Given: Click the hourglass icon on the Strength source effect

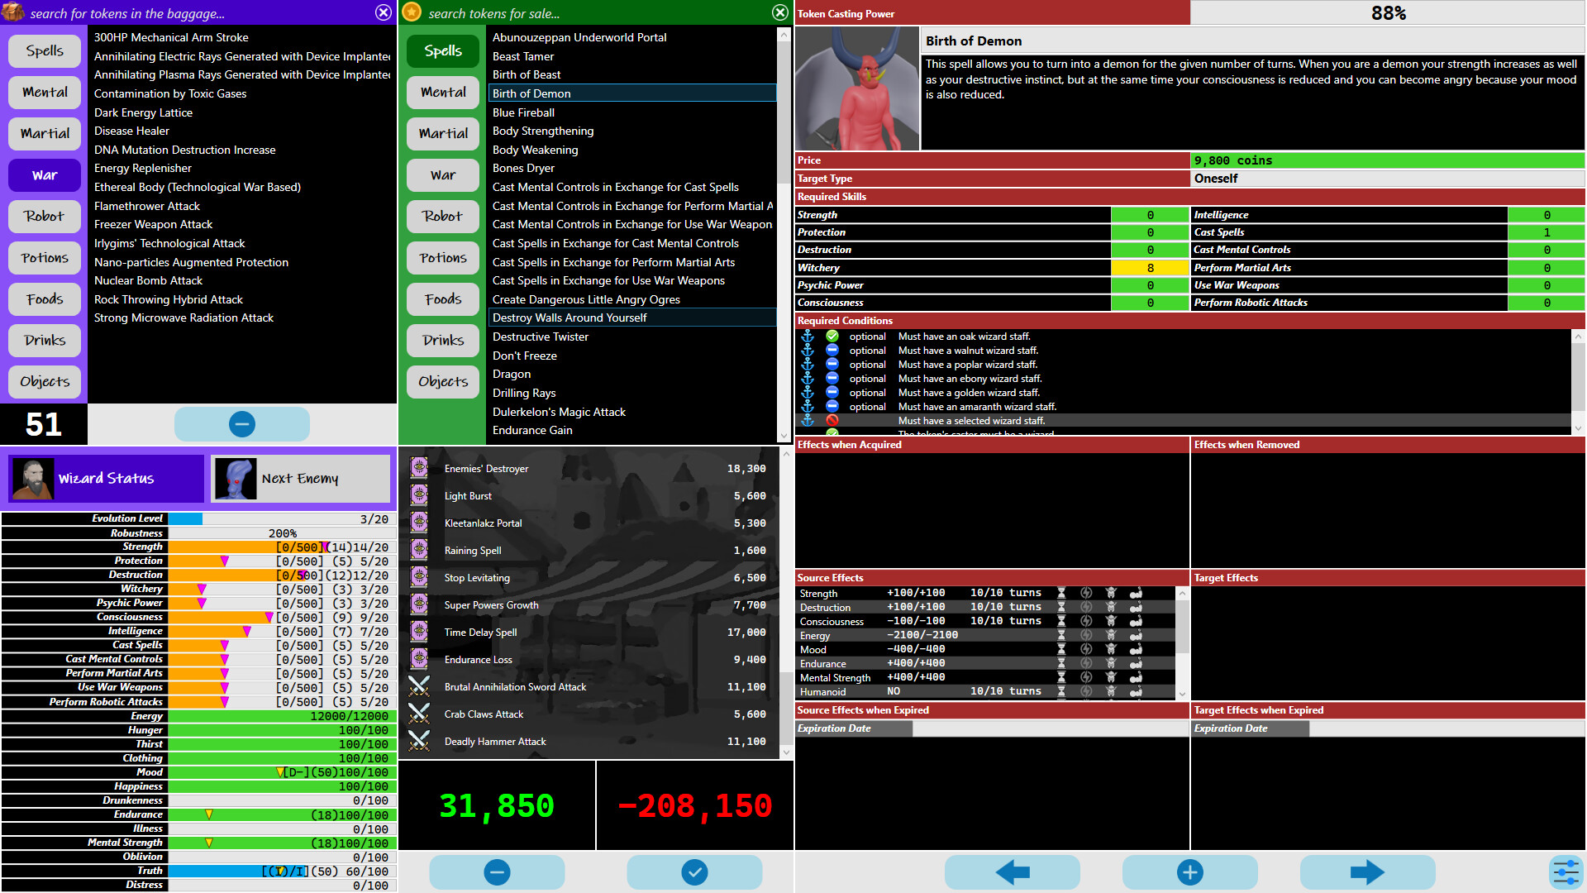Looking at the screenshot, I should 1060,593.
